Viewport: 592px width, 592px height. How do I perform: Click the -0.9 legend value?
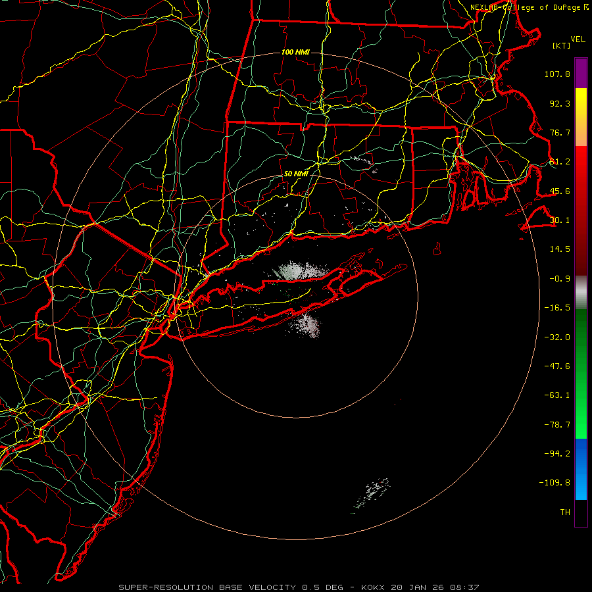[560, 279]
